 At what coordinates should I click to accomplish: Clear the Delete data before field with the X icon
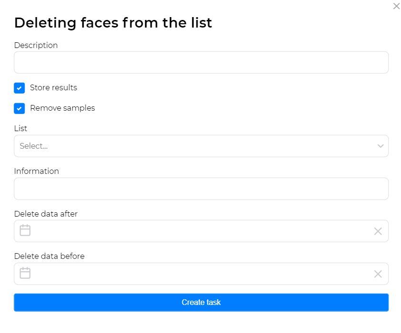378,274
